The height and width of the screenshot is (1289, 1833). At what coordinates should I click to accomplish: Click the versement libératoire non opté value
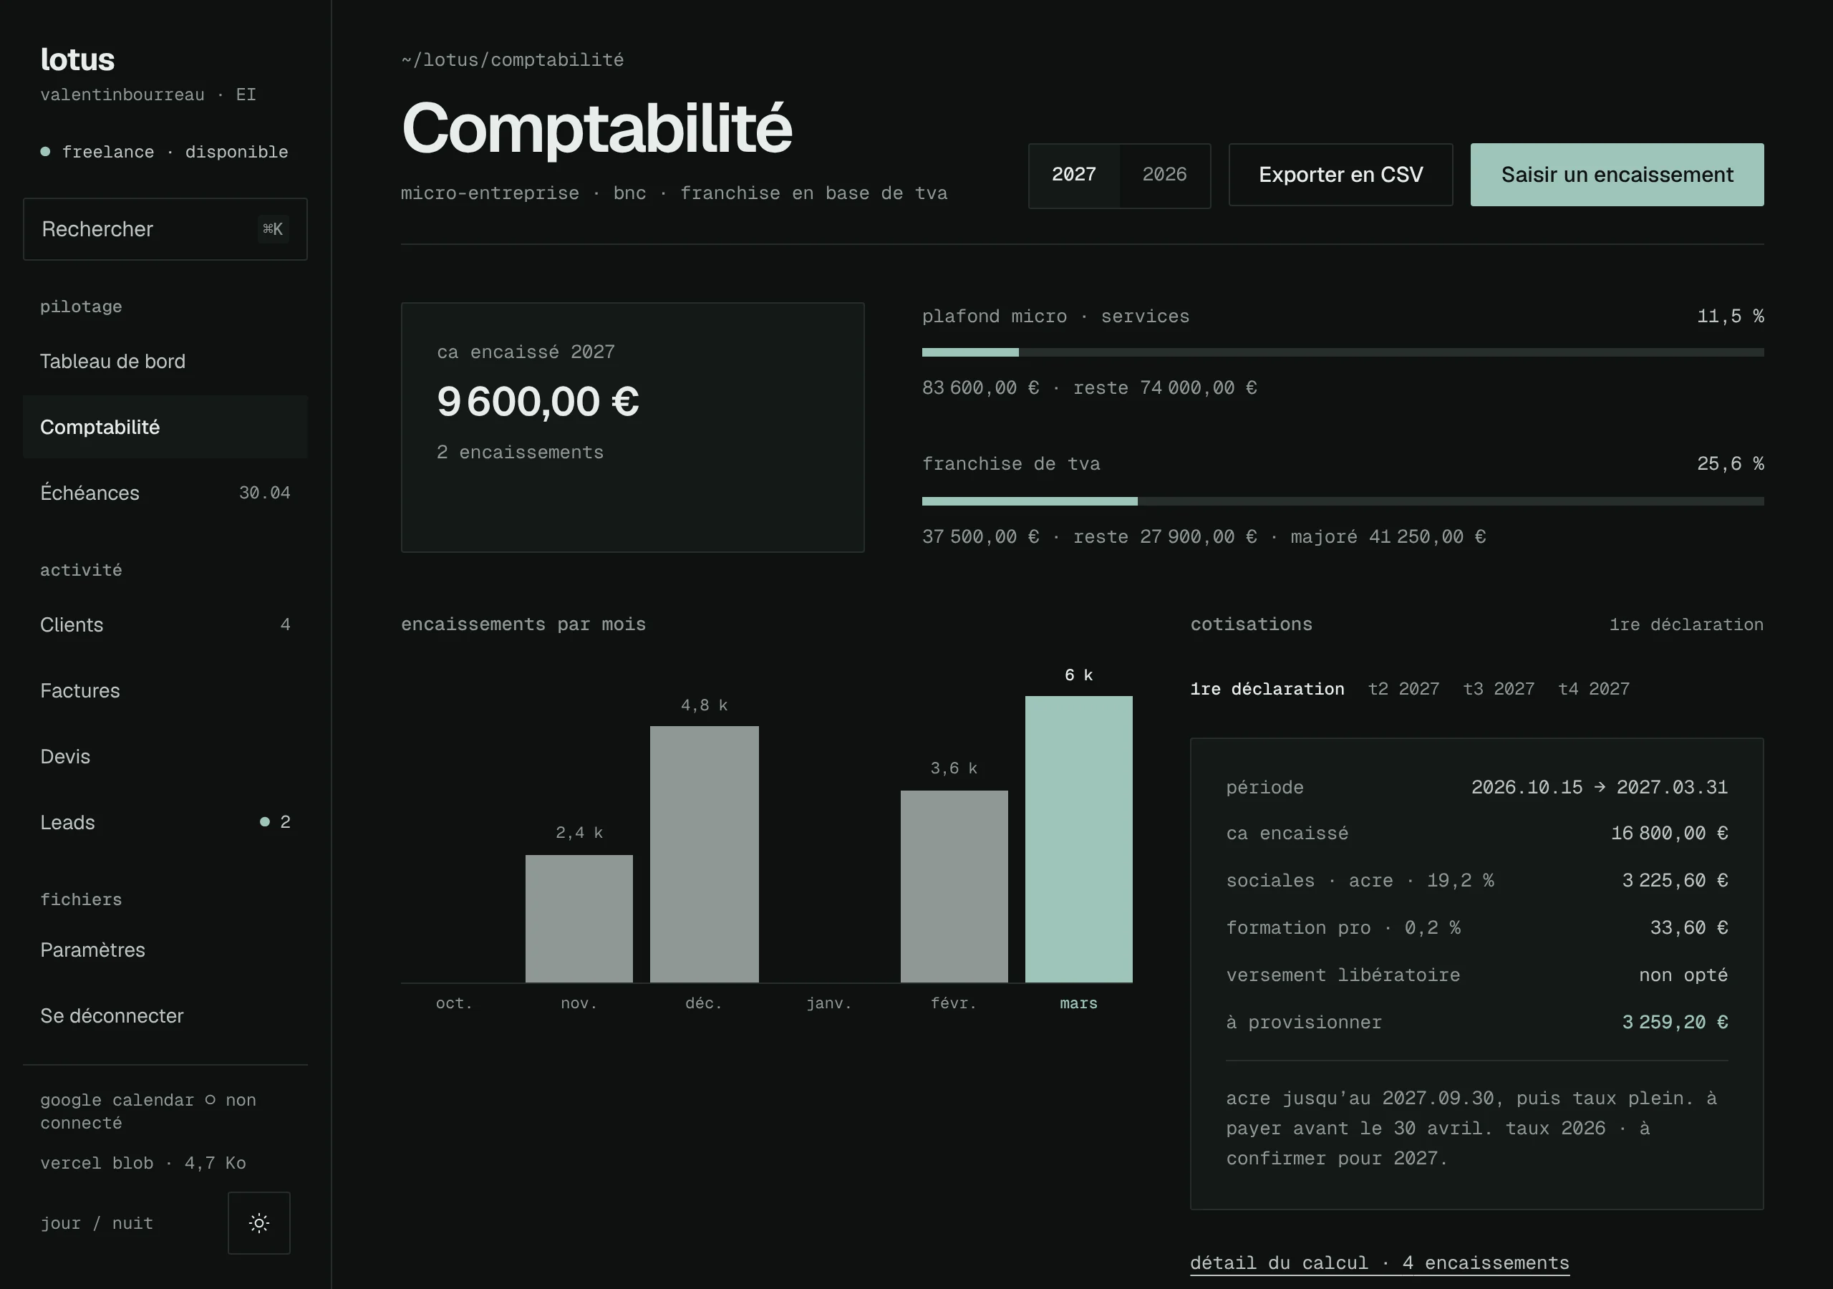pyautogui.click(x=1683, y=975)
